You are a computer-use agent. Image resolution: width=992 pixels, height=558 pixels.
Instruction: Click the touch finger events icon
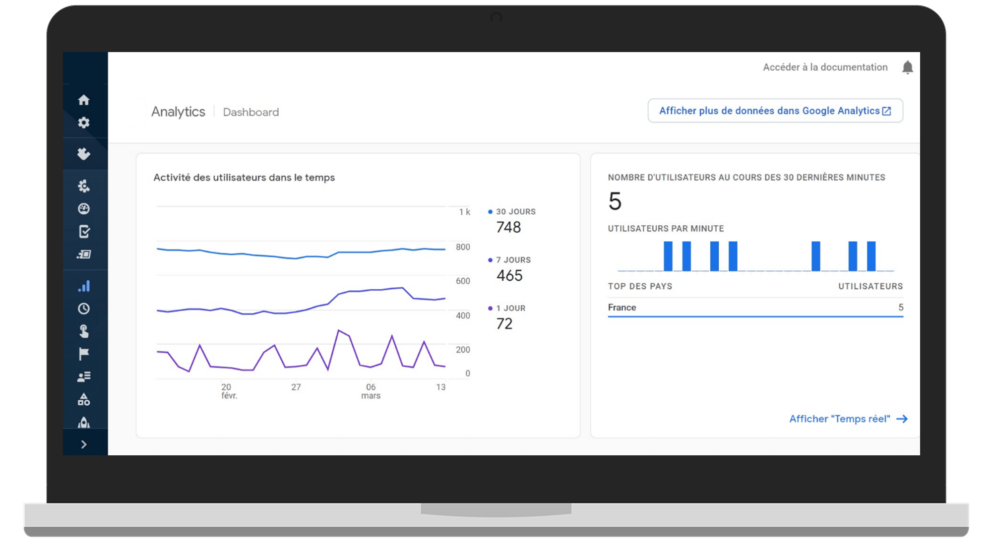[84, 331]
